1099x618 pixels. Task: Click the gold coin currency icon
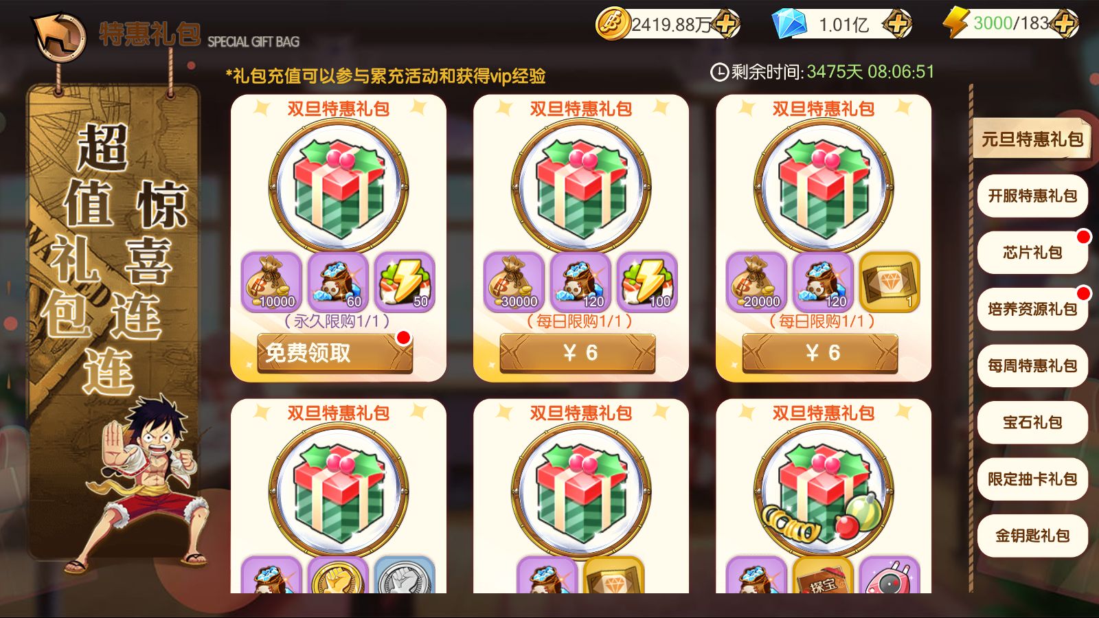(612, 25)
